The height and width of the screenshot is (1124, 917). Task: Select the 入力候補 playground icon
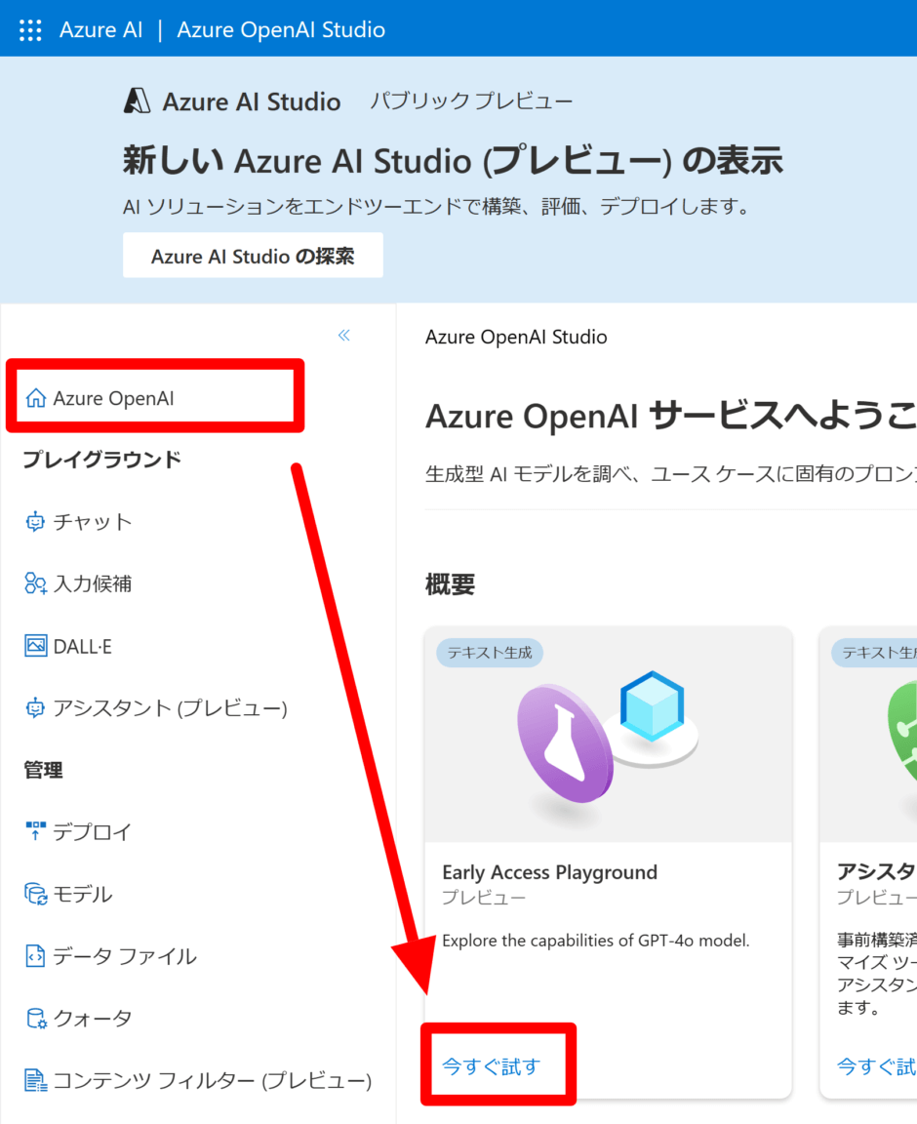pyautogui.click(x=33, y=583)
